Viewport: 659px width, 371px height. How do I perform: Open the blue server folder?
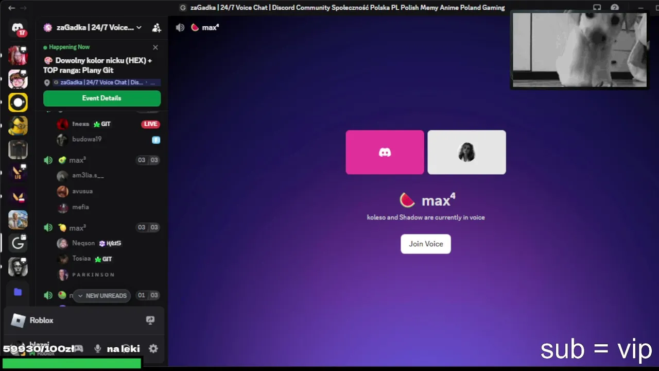point(18,292)
